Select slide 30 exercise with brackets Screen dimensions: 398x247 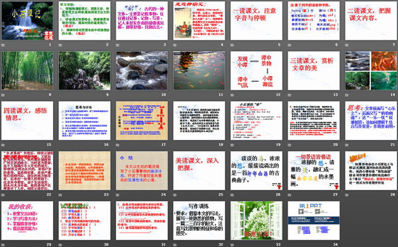pos(84,220)
